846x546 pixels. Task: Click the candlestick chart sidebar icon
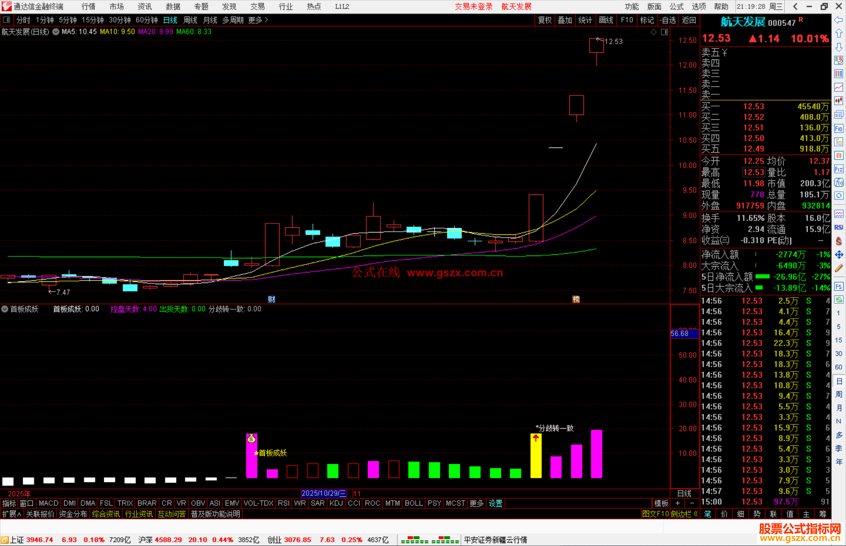coord(839,101)
